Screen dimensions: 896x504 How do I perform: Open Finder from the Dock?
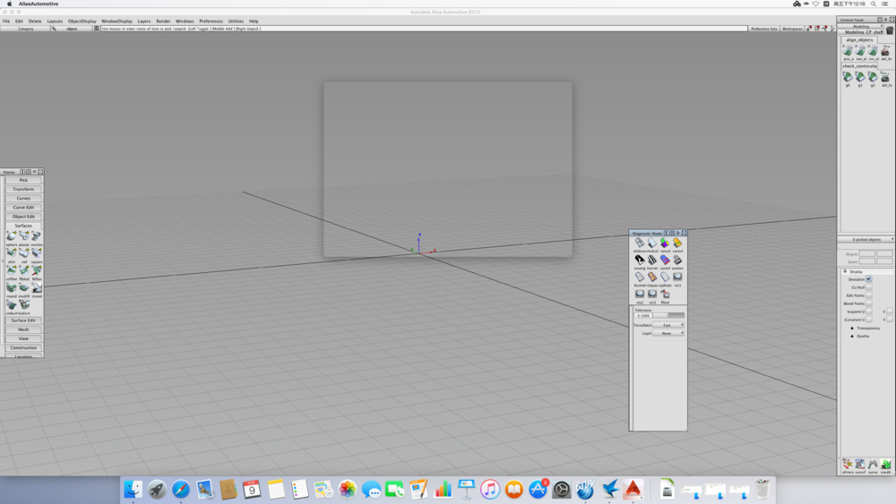(x=134, y=489)
